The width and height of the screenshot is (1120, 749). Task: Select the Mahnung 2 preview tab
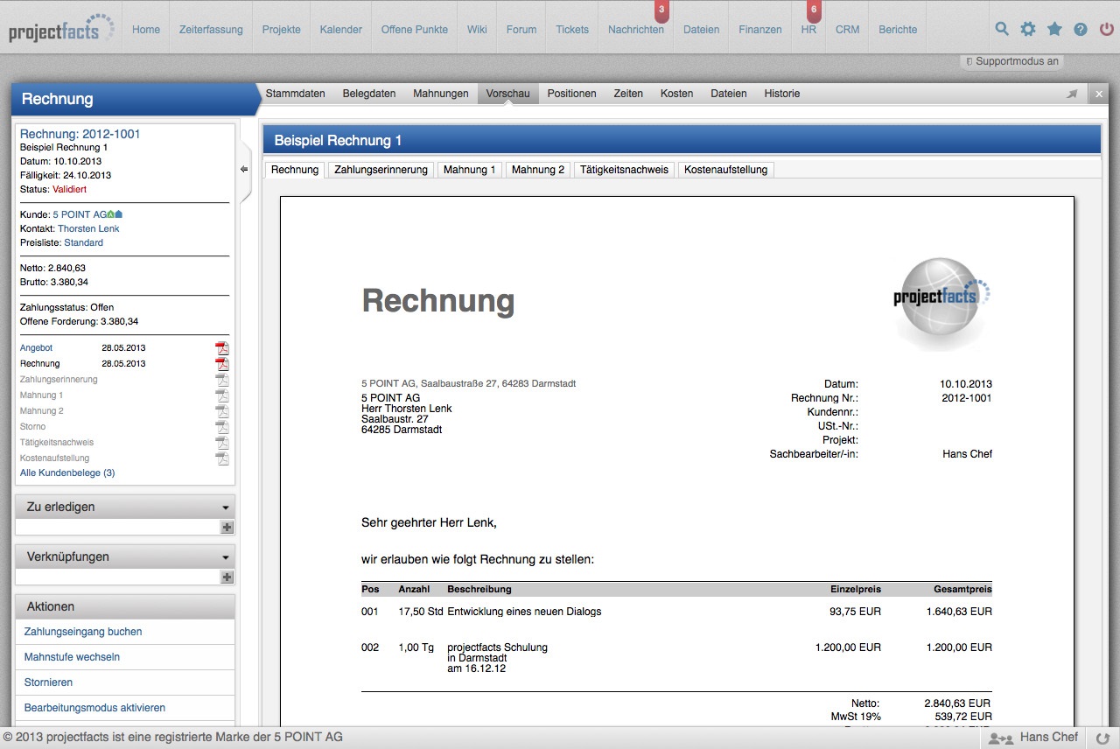coord(538,170)
